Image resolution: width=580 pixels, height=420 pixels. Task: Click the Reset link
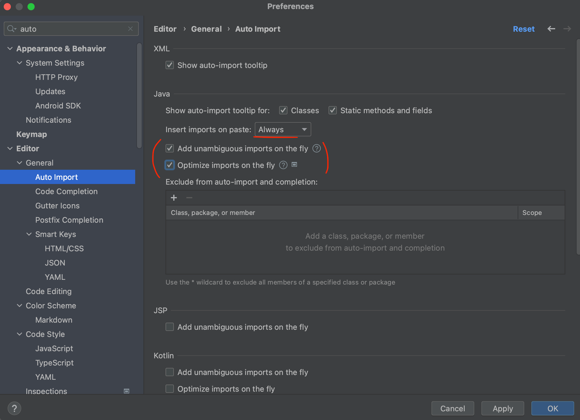point(523,29)
